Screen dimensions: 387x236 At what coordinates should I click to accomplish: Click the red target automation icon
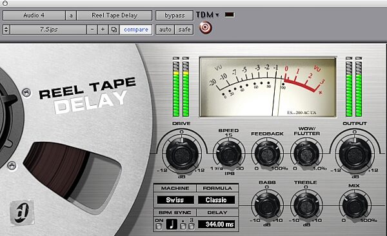coord(206,28)
